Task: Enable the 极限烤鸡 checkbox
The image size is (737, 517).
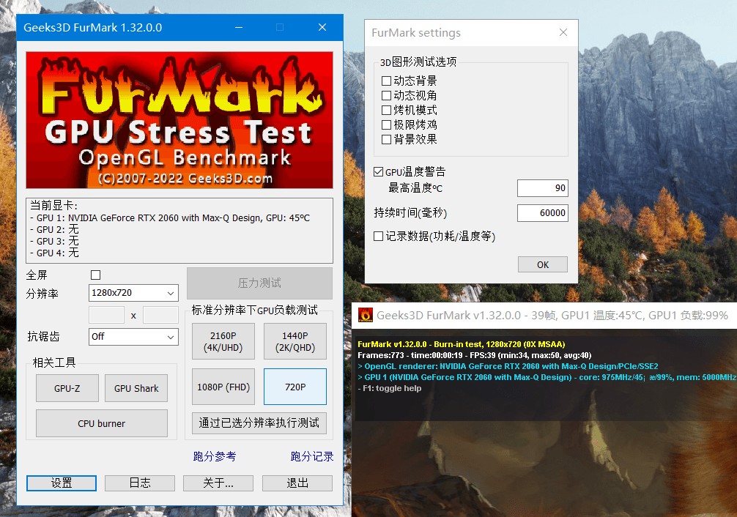Action: pyautogui.click(x=386, y=125)
